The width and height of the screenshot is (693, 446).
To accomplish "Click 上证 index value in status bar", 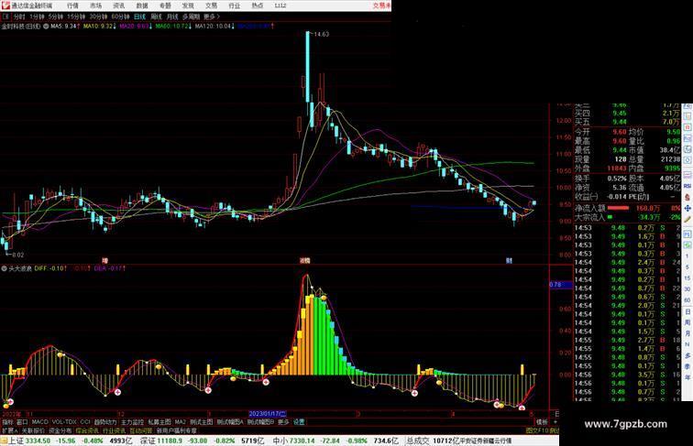I will [x=37, y=441].
